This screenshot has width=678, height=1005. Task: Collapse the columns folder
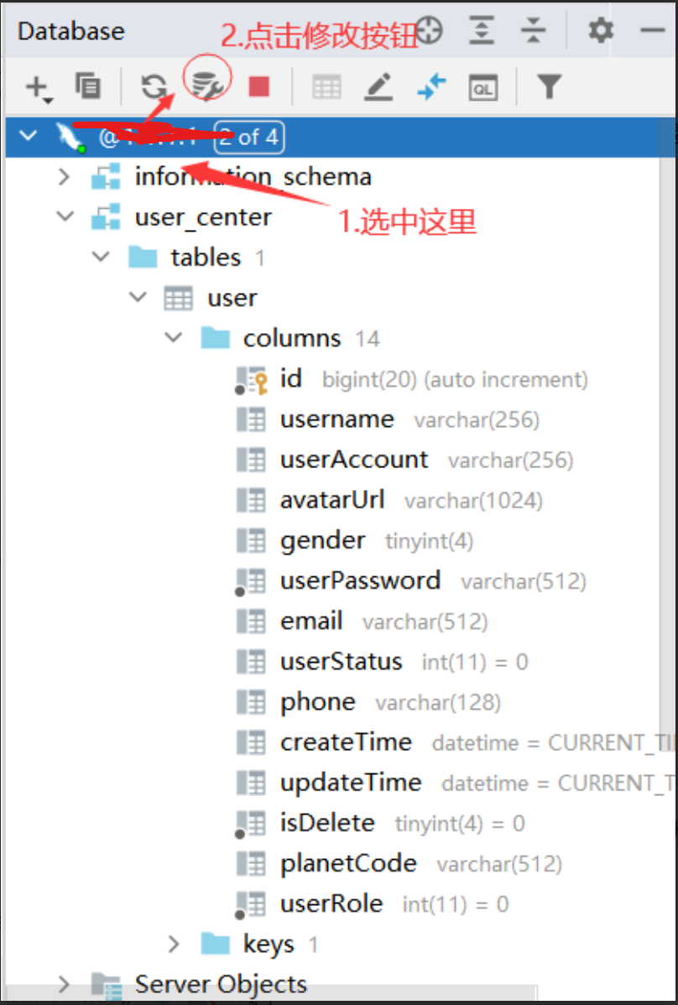point(174,338)
